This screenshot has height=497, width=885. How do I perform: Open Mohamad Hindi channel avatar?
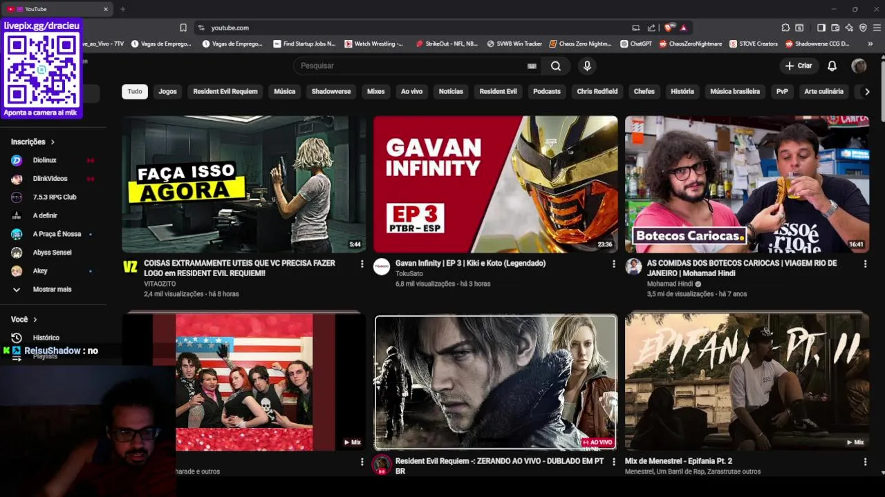[x=633, y=267]
